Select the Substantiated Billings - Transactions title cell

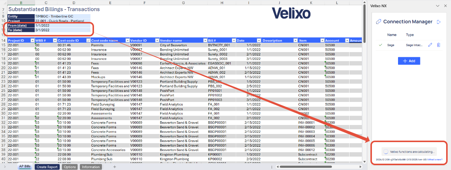(x=54, y=9)
